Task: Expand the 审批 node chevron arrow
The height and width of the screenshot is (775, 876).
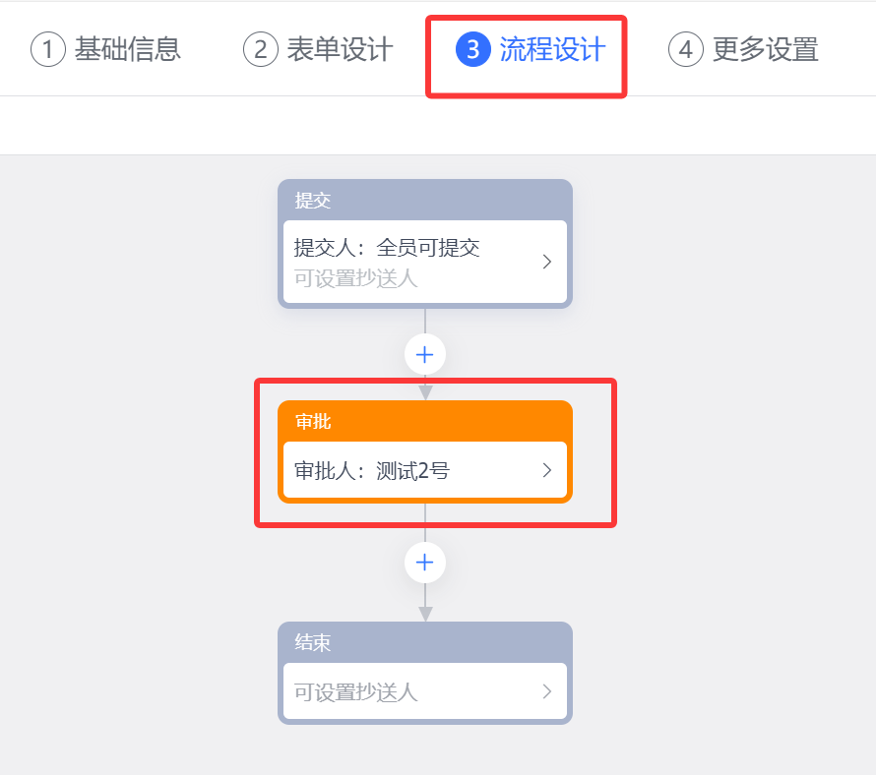Action: coord(547,470)
